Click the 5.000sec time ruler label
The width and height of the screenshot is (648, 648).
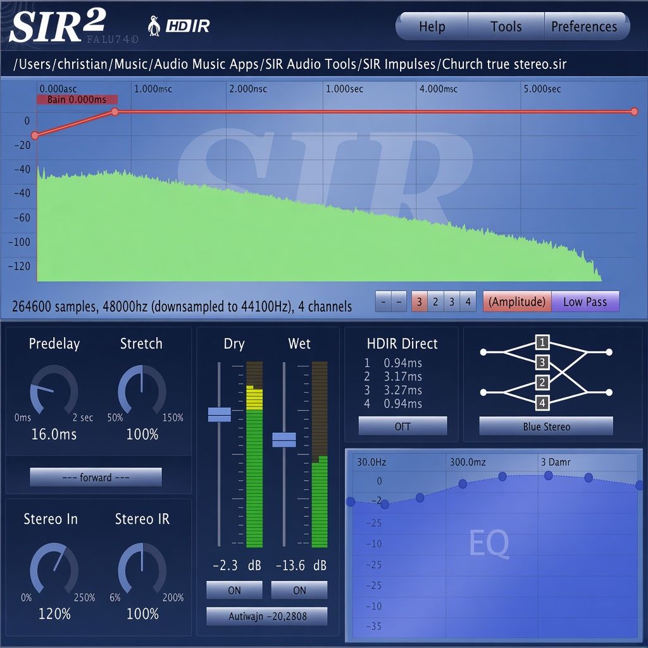542,89
